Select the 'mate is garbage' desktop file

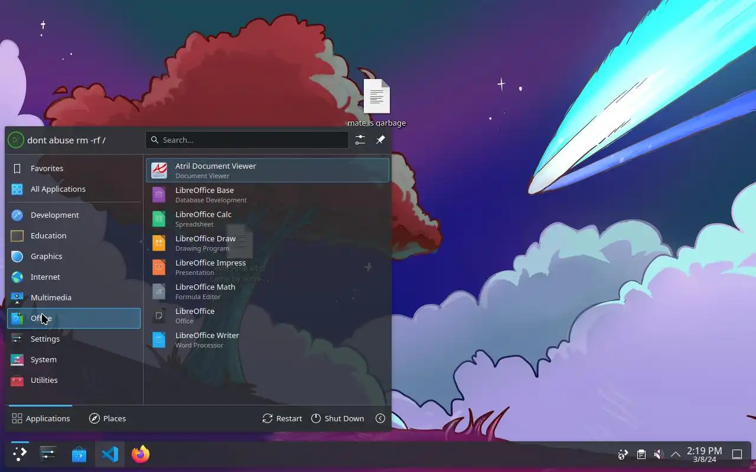click(x=376, y=103)
